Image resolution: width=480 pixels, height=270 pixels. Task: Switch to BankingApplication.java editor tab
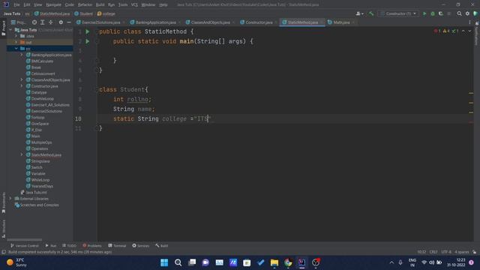(x=155, y=22)
